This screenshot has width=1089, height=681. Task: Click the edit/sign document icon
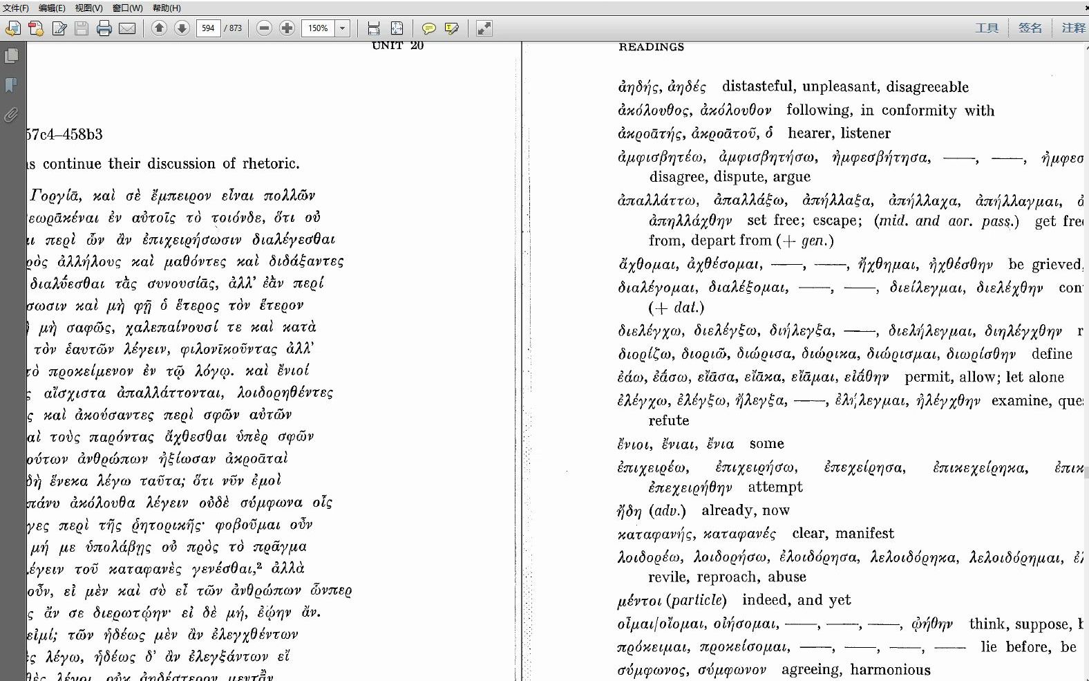point(59,28)
